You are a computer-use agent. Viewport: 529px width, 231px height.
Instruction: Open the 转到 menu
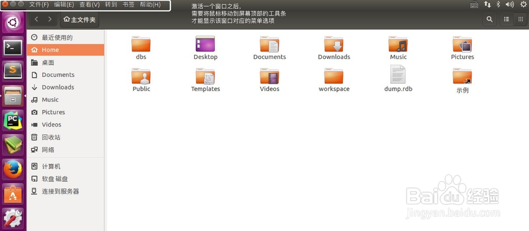[111, 5]
